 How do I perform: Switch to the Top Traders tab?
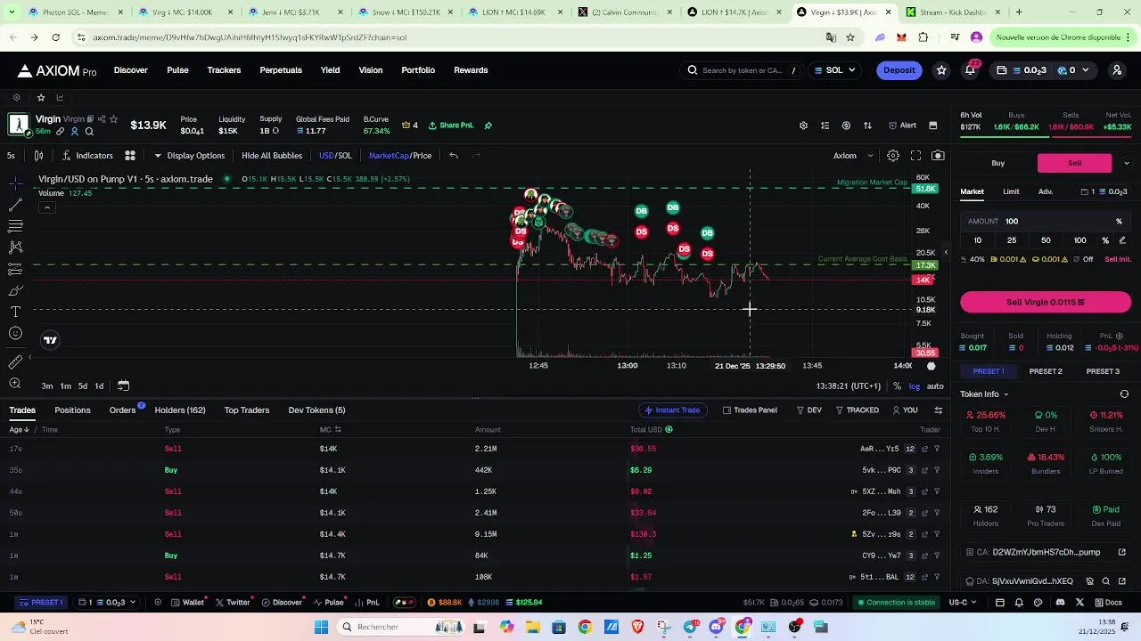coord(247,410)
